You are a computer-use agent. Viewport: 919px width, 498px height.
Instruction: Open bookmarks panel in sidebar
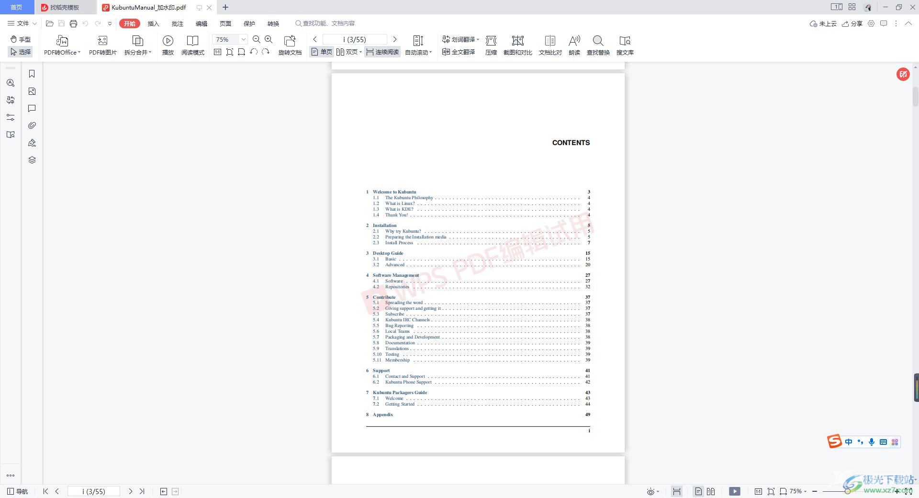point(32,74)
